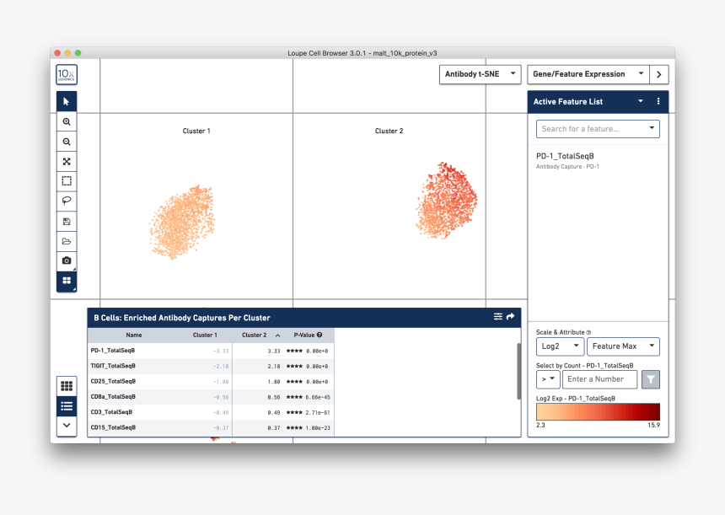Sort table by Name column header

(134, 335)
